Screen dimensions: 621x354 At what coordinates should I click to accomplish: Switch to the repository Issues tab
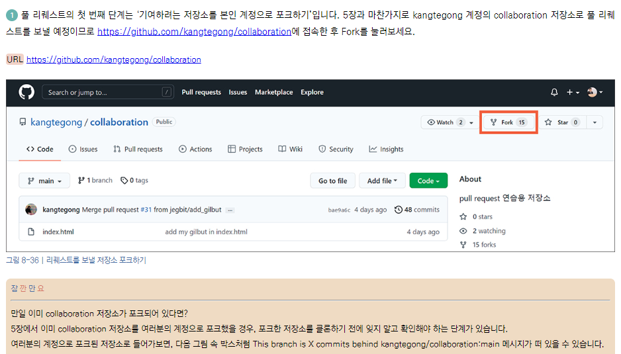tap(83, 150)
